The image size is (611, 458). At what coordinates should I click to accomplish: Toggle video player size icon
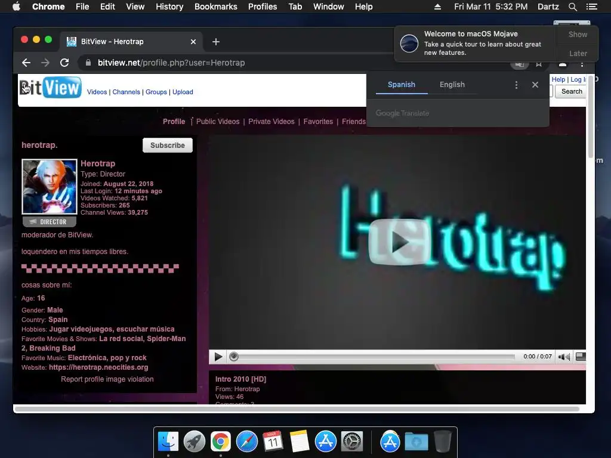point(580,357)
